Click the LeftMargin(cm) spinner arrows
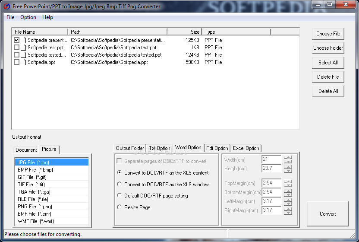359x242 pixels. tap(288, 201)
